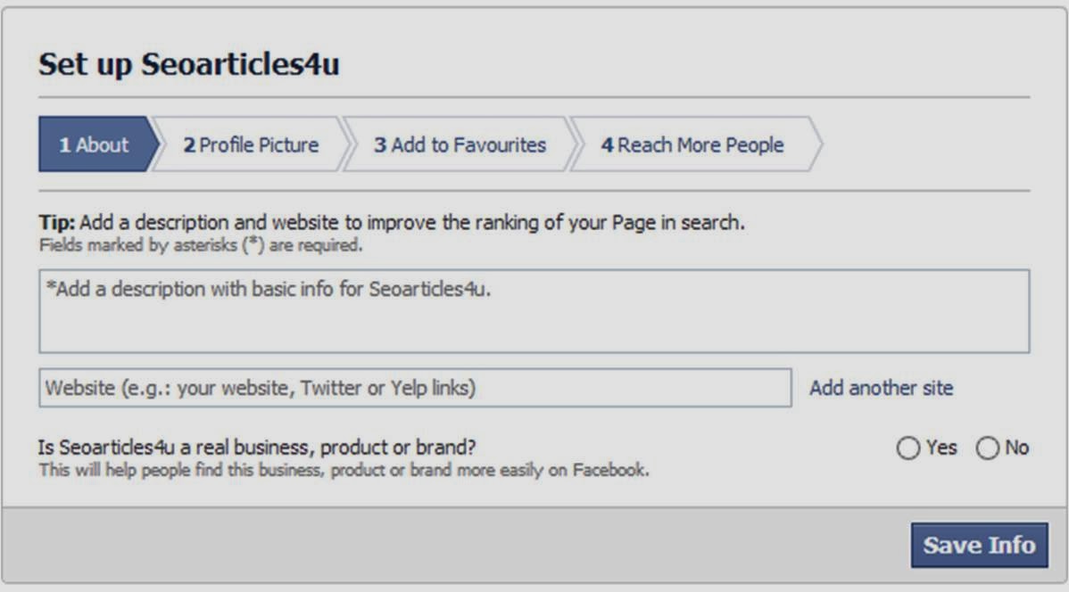Save the page information
The image size is (1069, 592).
click(979, 545)
